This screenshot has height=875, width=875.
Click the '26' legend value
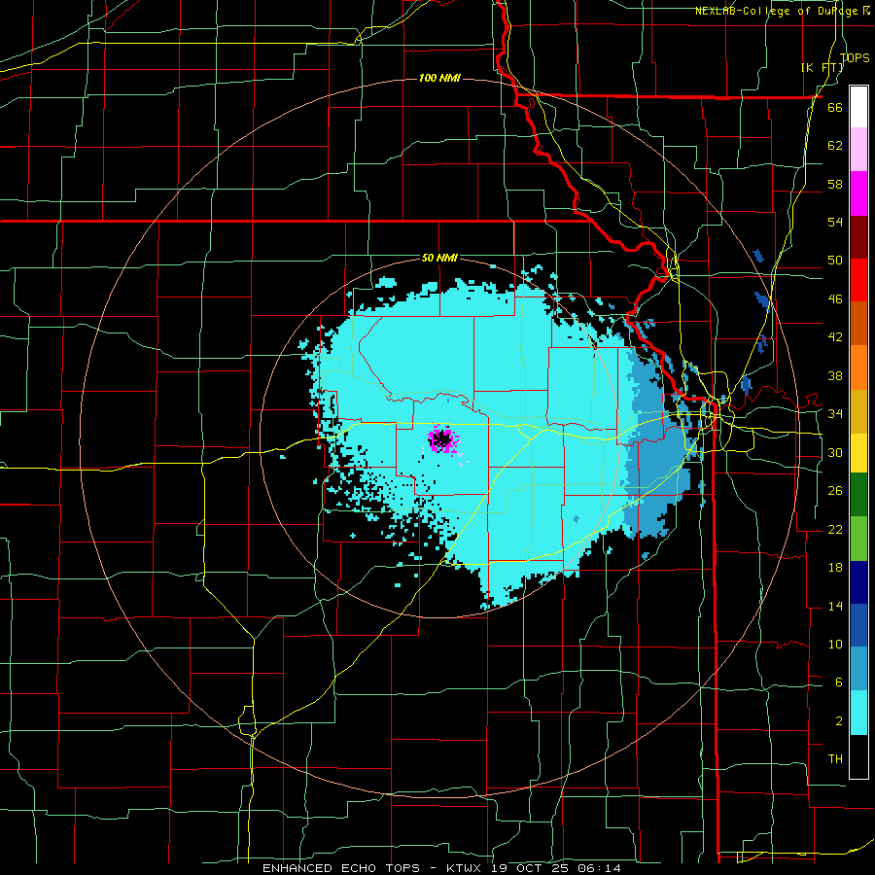click(x=835, y=491)
